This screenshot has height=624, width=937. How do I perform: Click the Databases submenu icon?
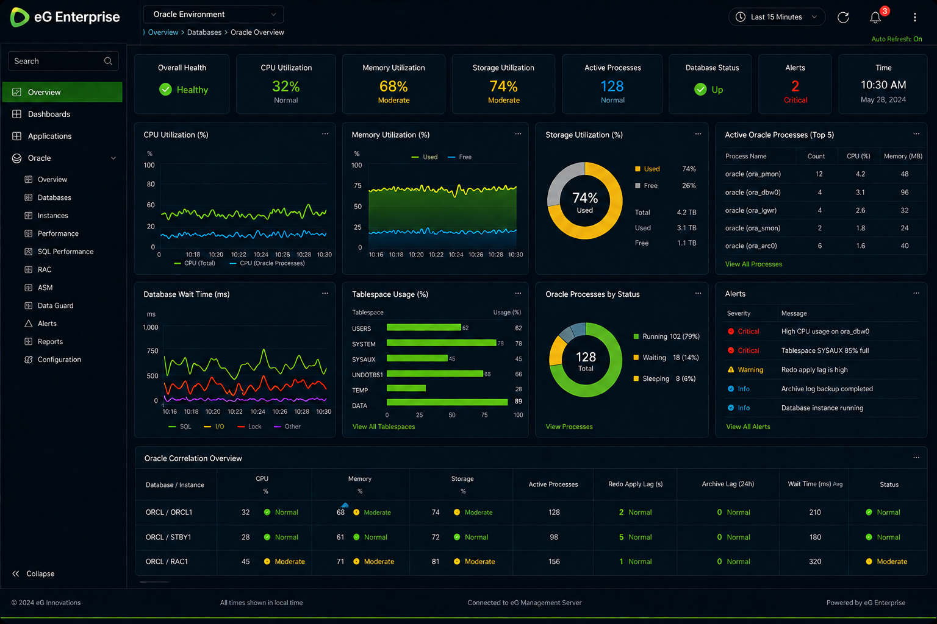[28, 197]
